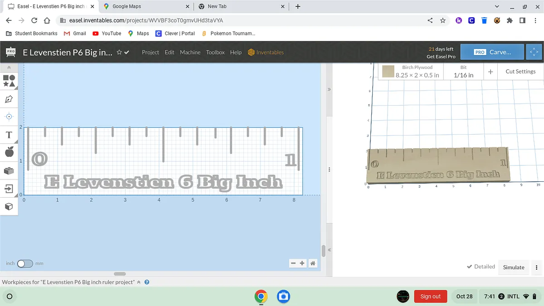Image resolution: width=544 pixels, height=306 pixels.
Task: Collapse the left tool sidebar chevron
Action: tap(9, 67)
